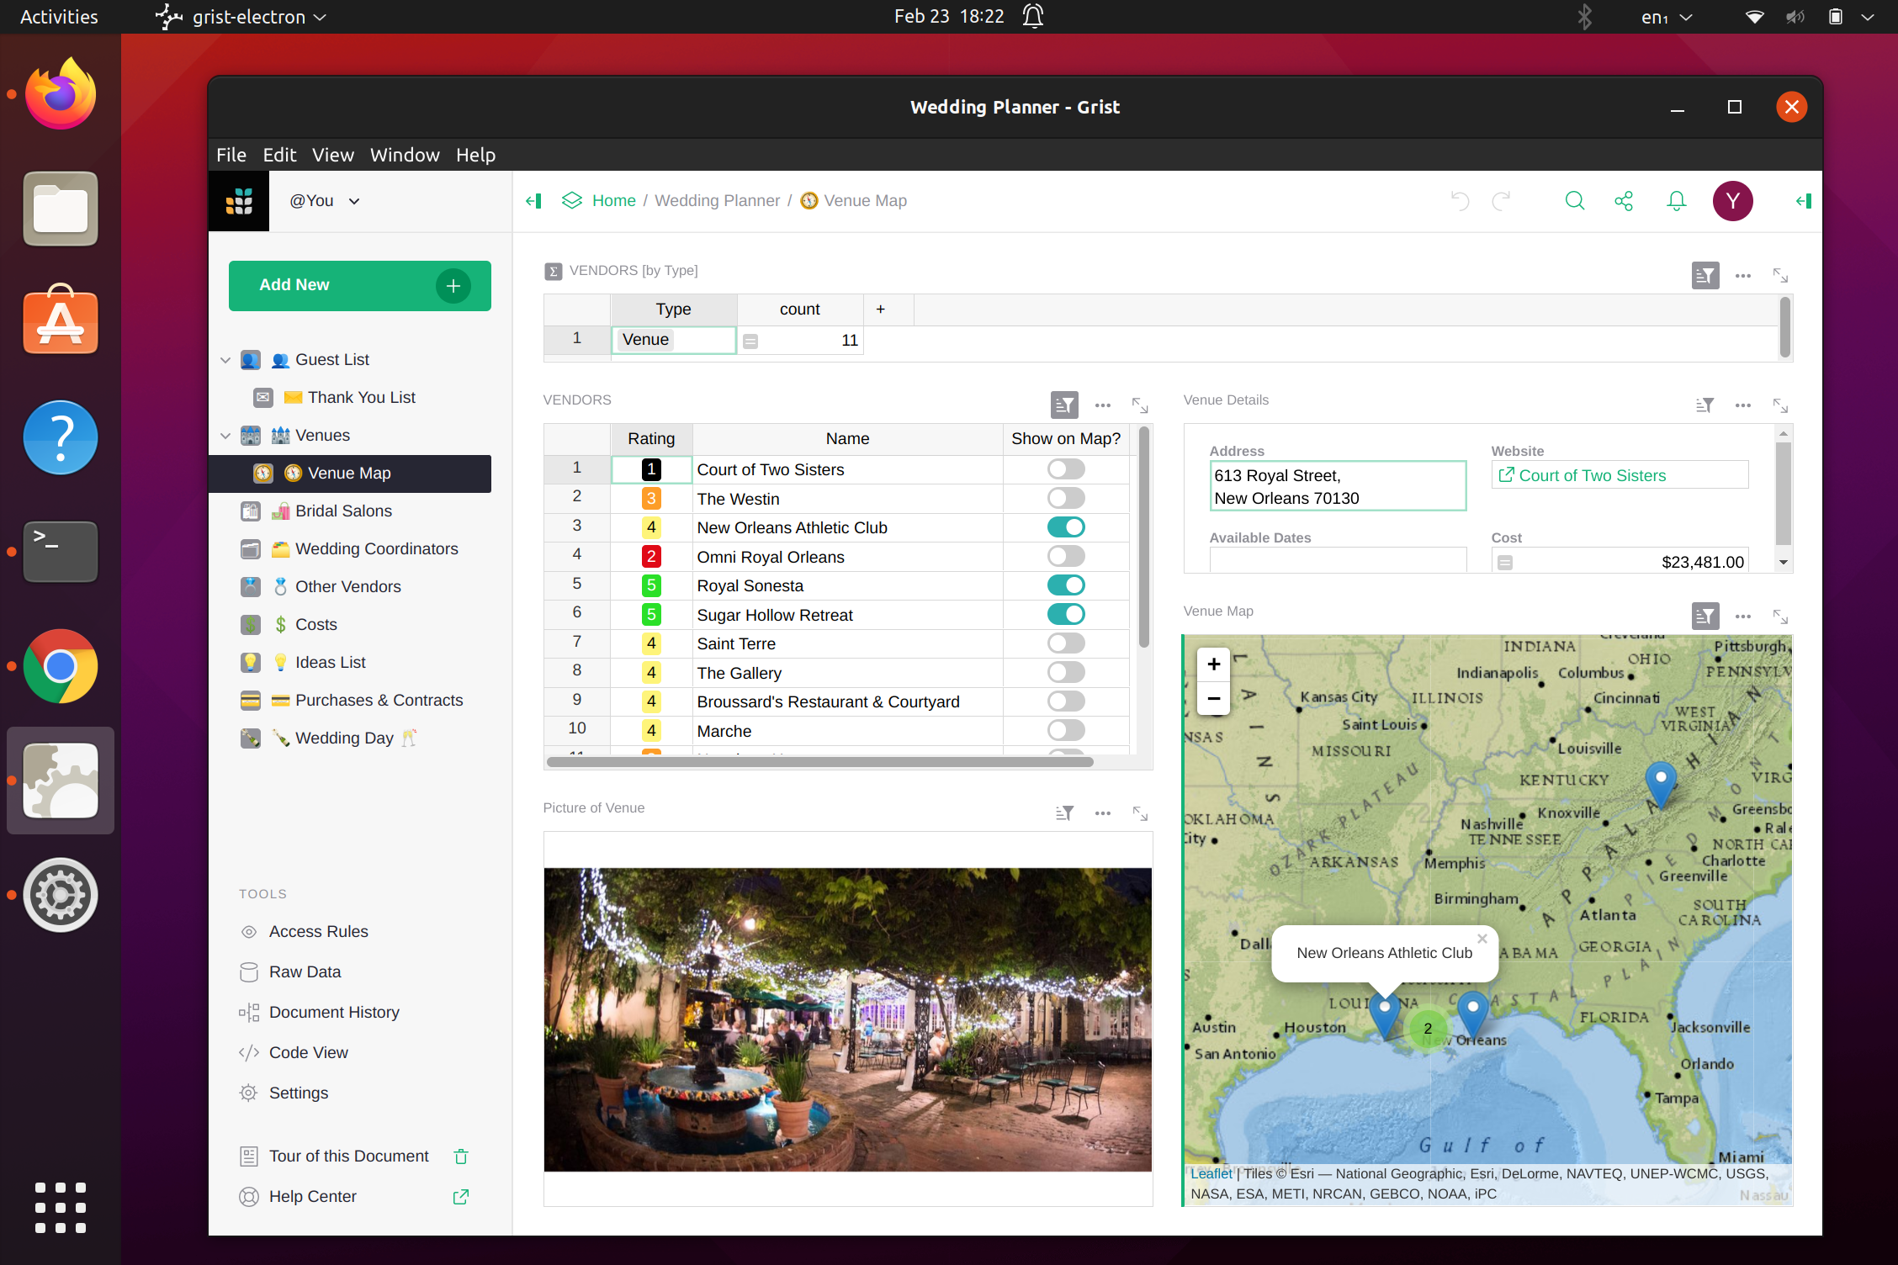Click the share icon in the header

point(1624,201)
